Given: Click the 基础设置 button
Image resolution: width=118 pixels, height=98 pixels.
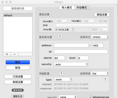Looking at the screenshot, I should tap(102, 15).
